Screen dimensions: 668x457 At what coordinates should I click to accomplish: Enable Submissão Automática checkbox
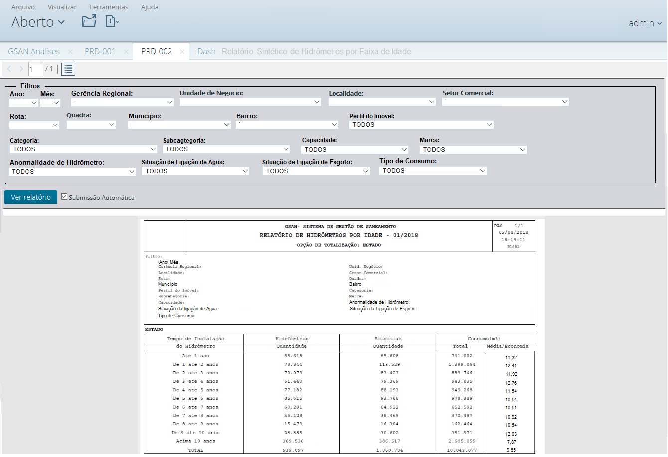click(64, 196)
